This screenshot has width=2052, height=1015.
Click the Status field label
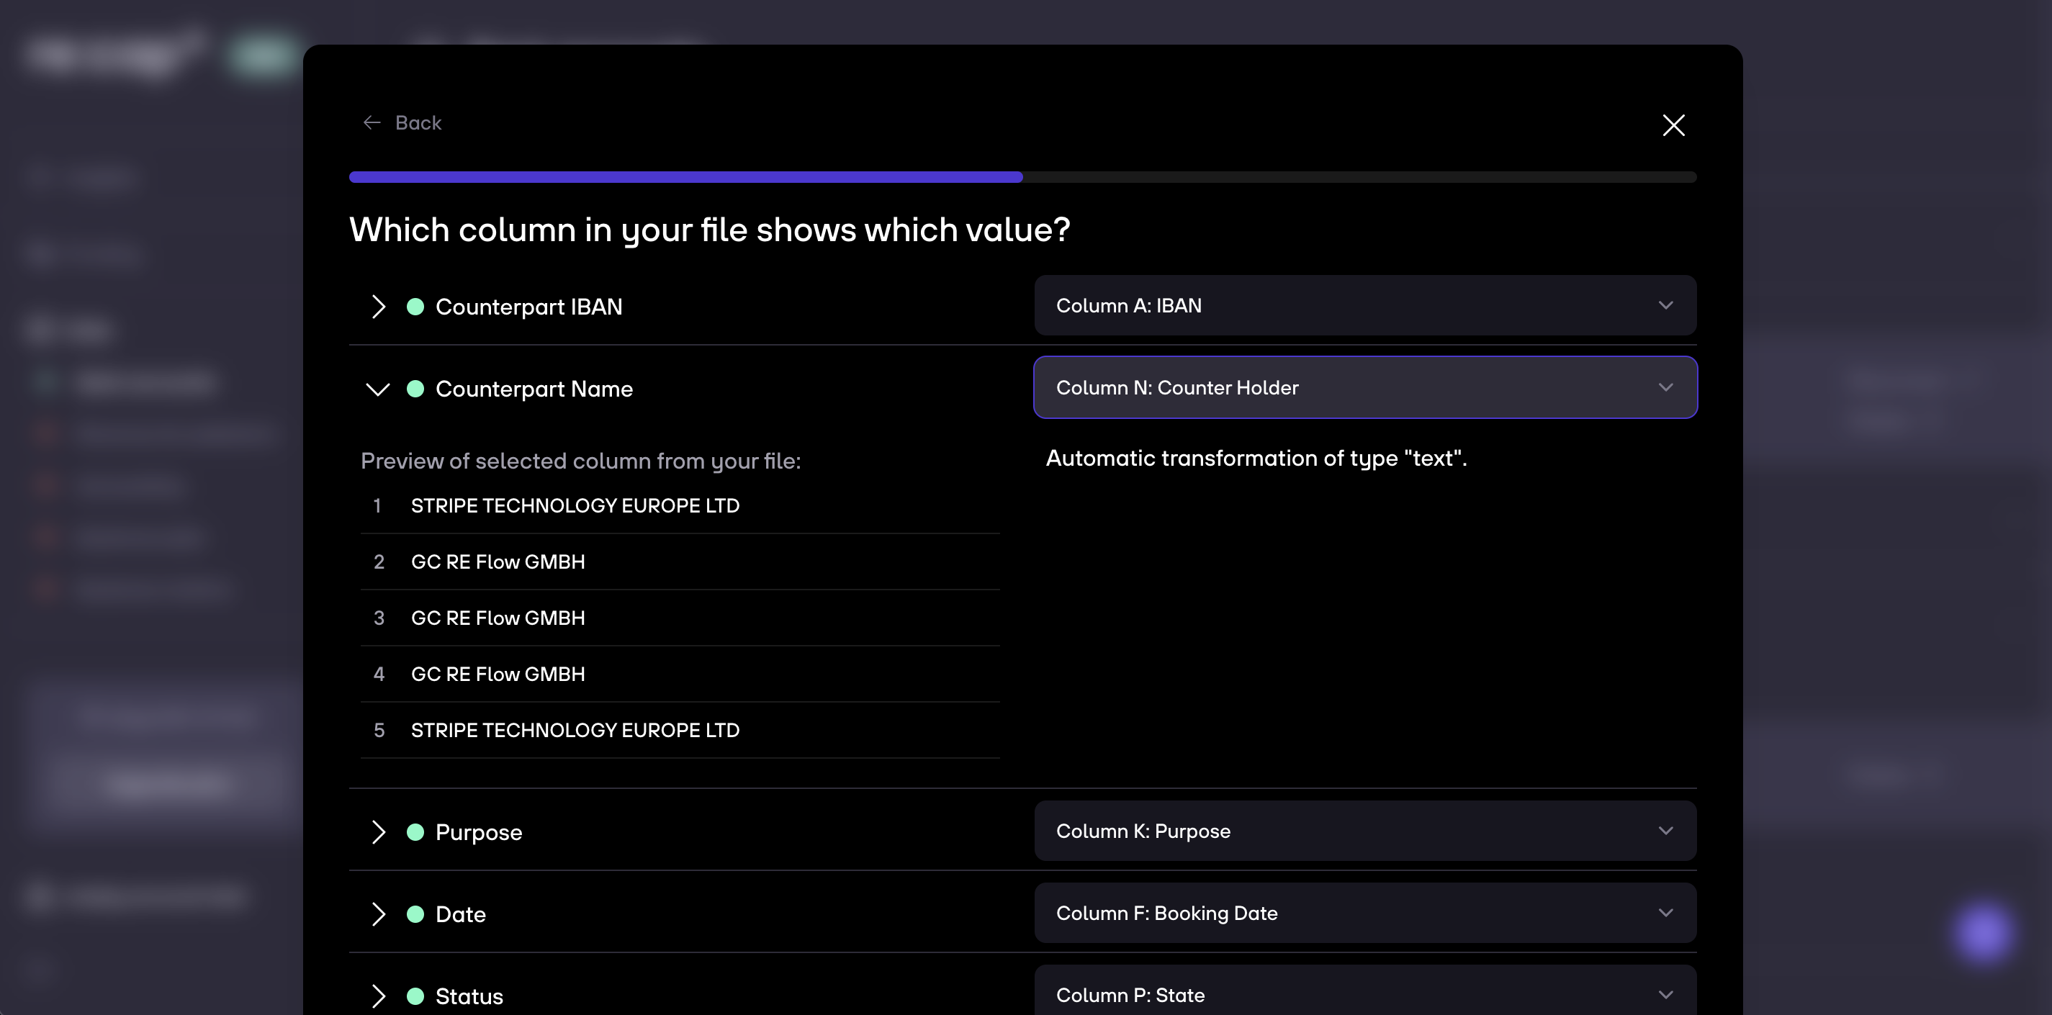[469, 996]
